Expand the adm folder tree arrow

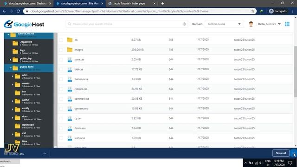coord(13,76)
